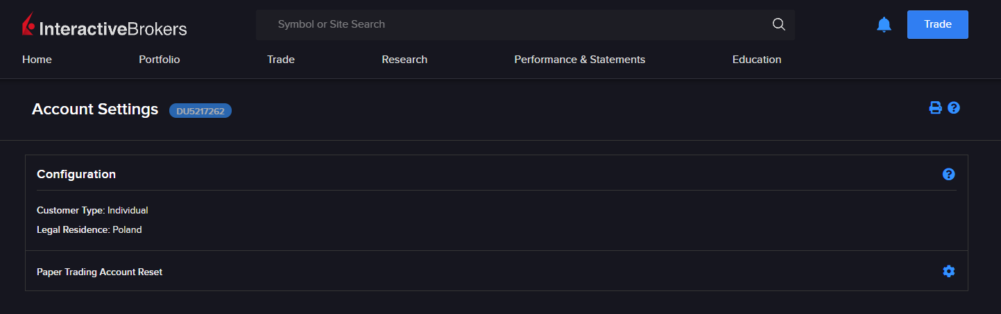Go to the Home menu

point(37,60)
